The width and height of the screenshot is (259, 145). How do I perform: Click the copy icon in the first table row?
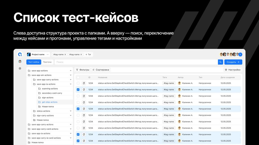[x=84, y=83]
